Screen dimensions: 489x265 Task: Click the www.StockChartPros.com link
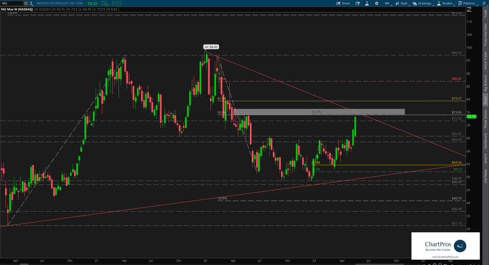tap(446, 257)
